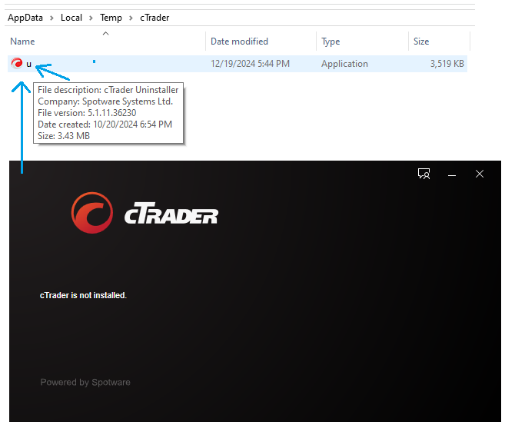Sort files by the Size column
This screenshot has width=505, height=425.
(421, 42)
